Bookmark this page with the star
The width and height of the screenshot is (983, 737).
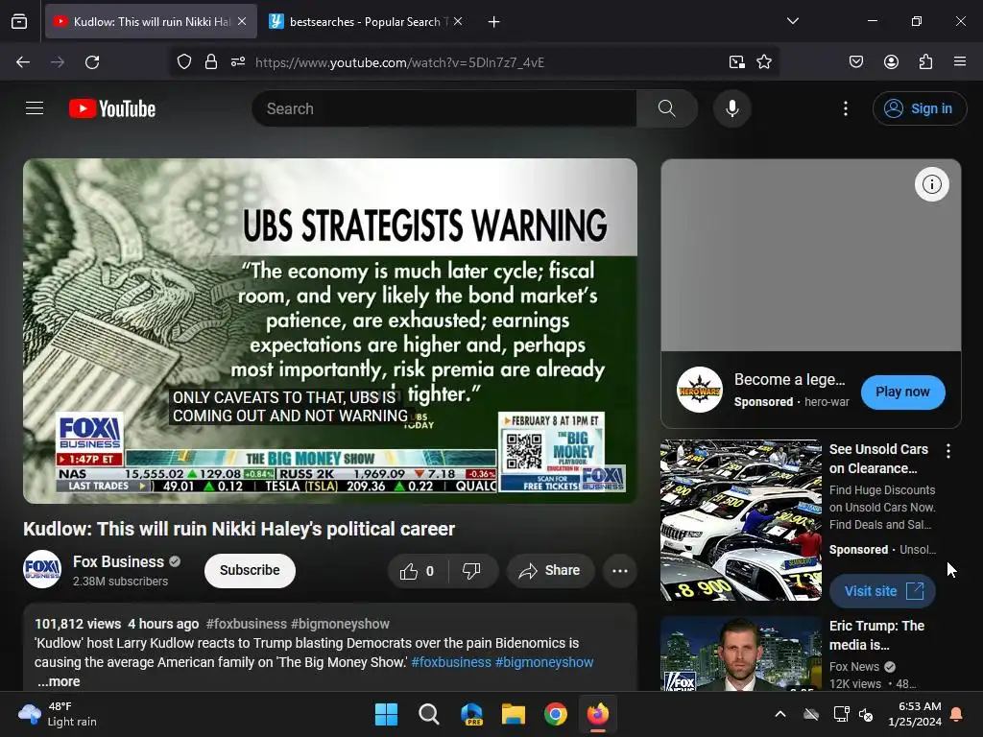[x=764, y=62]
